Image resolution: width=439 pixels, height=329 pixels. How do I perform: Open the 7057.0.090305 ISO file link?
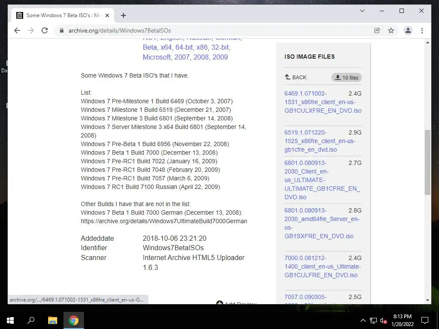tap(305, 297)
